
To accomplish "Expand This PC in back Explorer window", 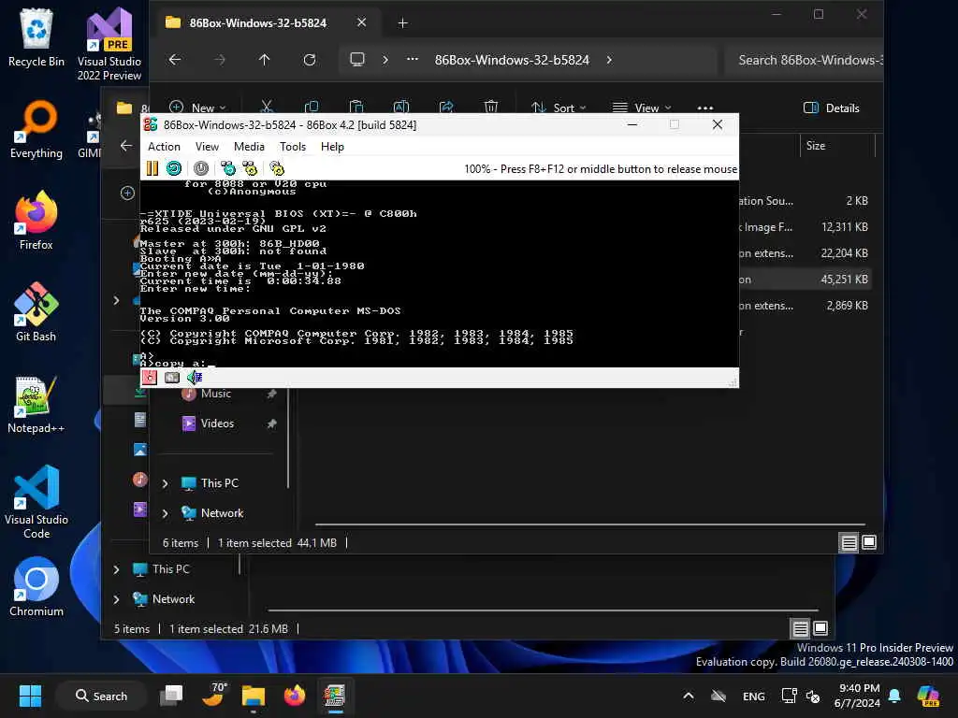I will click(116, 569).
